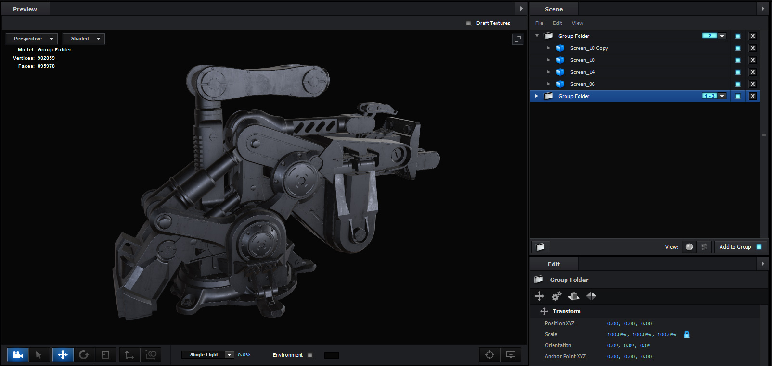This screenshot has width=772, height=366.
Task: Click the first Position XYZ value
Action: (x=612, y=324)
